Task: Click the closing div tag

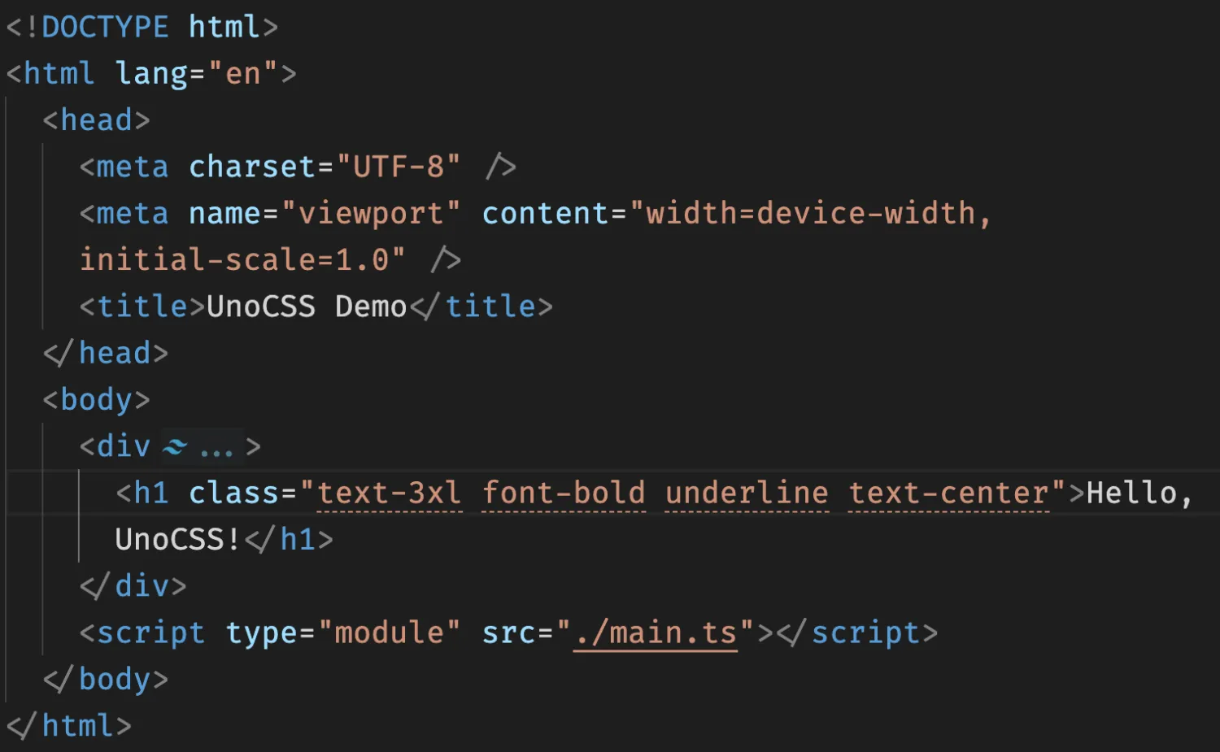Action: click(x=133, y=585)
